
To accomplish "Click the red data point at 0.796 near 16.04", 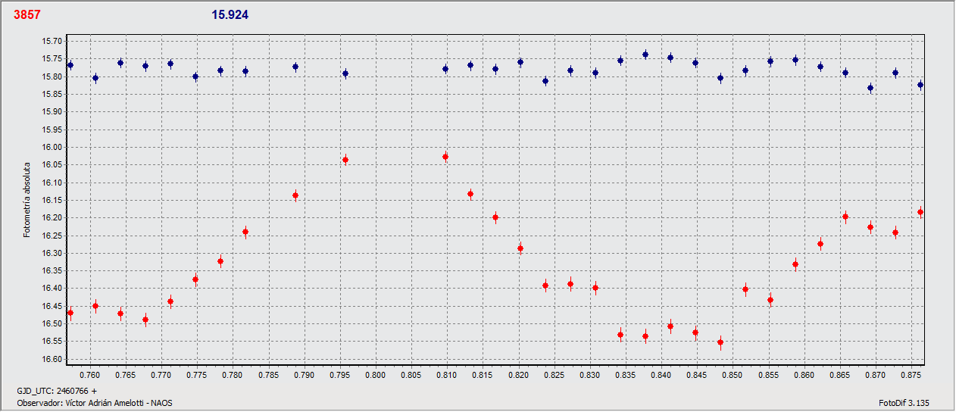I will coord(345,160).
